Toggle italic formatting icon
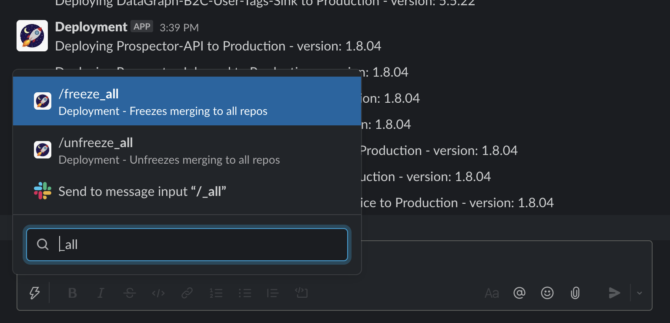Screen dimensions: 670x323 tap(100, 293)
